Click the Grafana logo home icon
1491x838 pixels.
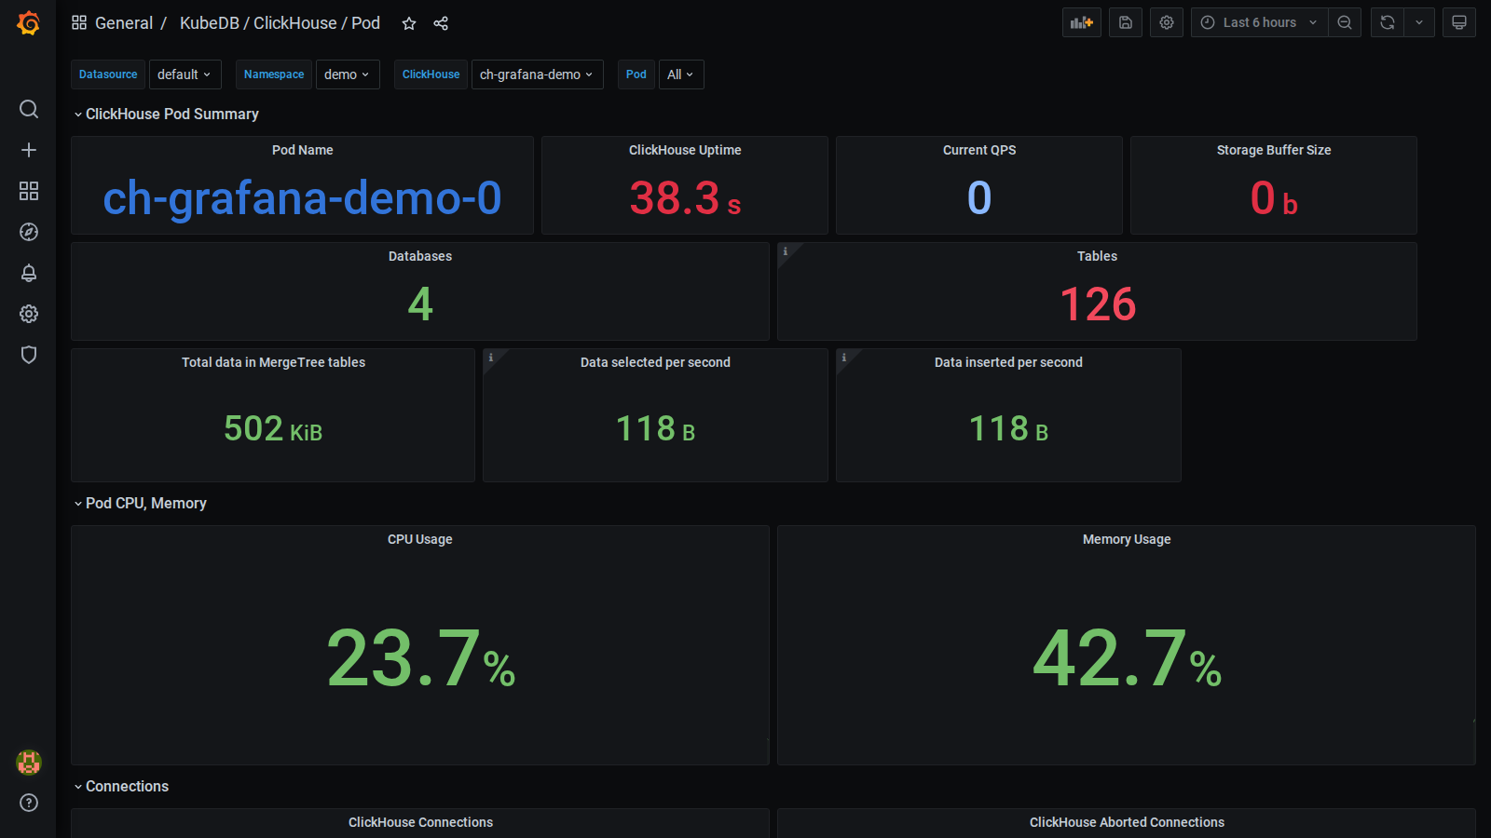pos(29,23)
